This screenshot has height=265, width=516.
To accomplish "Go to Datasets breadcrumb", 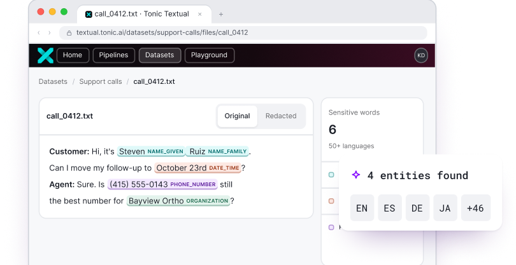I will 53,81.
